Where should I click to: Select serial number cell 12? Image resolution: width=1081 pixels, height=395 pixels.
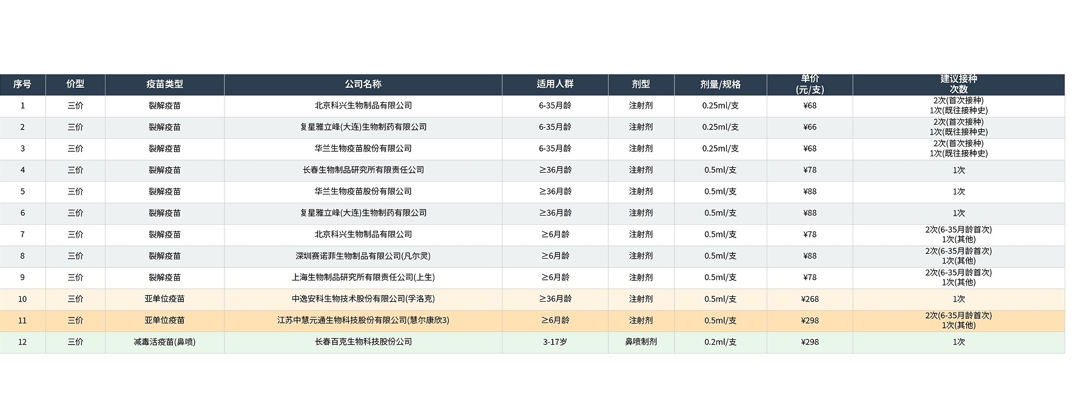(x=22, y=342)
